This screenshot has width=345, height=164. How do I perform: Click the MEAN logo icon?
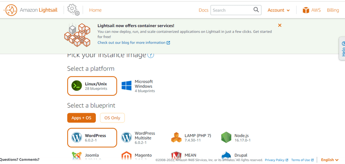coord(176,156)
